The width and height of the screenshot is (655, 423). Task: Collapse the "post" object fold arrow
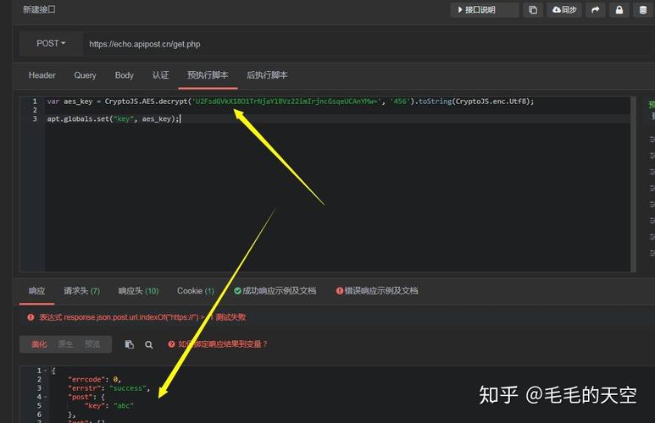[45, 397]
